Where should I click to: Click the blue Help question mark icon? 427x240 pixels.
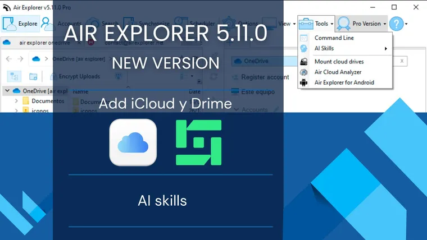point(396,24)
